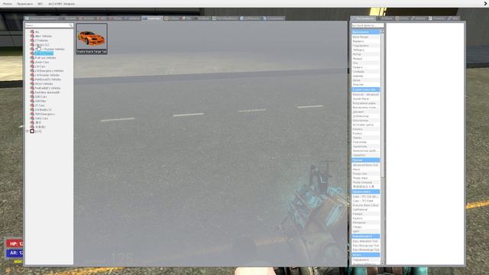Select the 'Rozfobia automobili' category

tap(47, 92)
